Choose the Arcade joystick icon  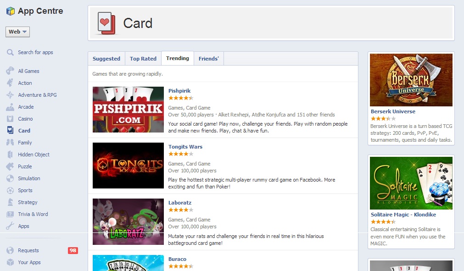point(10,107)
